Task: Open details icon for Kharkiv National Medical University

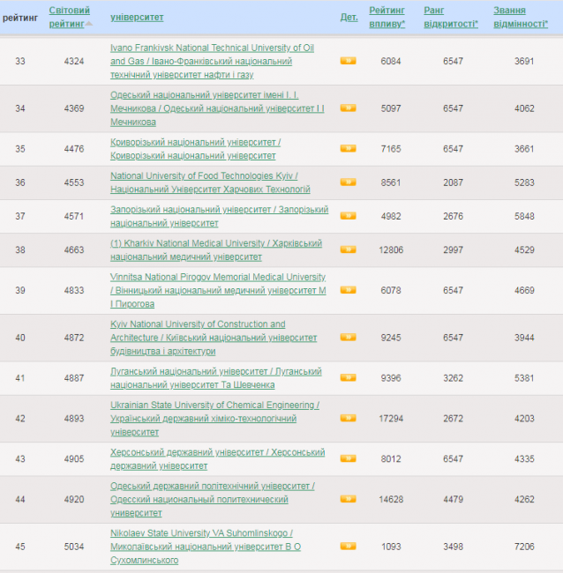Action: point(348,249)
